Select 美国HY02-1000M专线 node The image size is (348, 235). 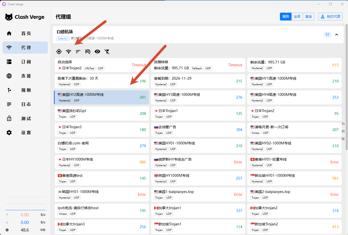294,146
